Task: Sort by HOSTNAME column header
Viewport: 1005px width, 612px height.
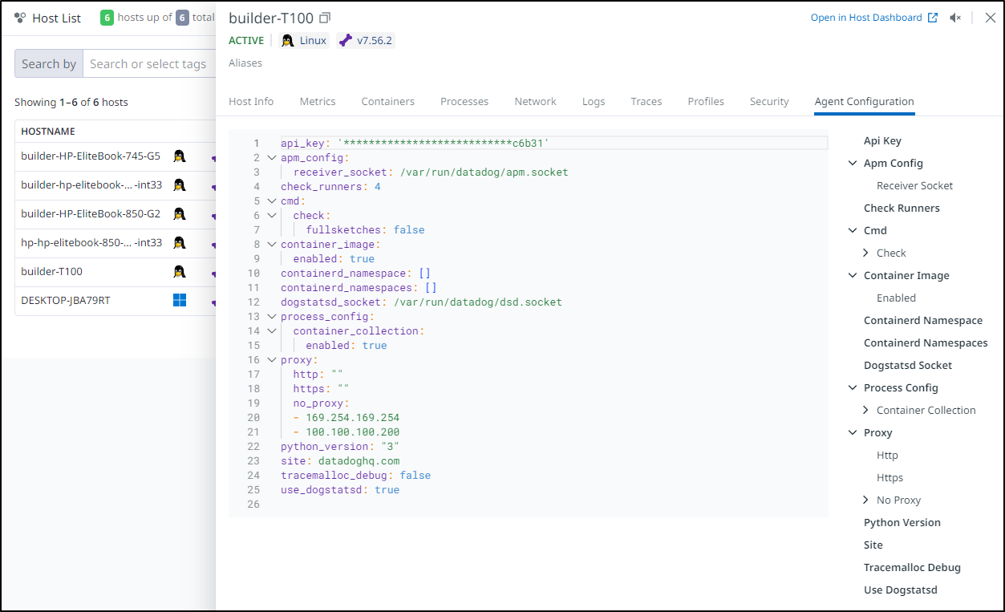Action: pos(48,131)
